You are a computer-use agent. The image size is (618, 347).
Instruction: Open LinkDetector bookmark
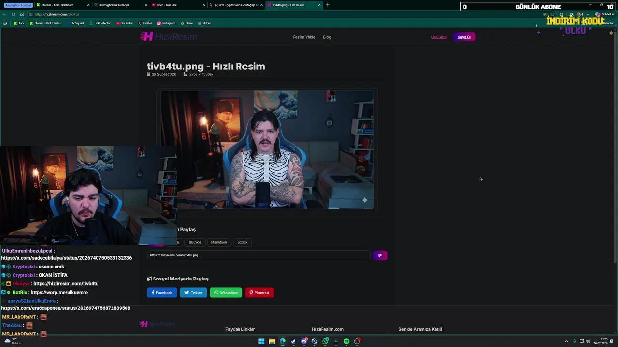point(99,23)
